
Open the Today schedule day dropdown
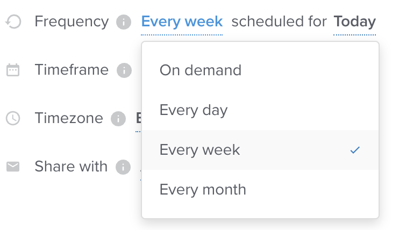pos(355,21)
